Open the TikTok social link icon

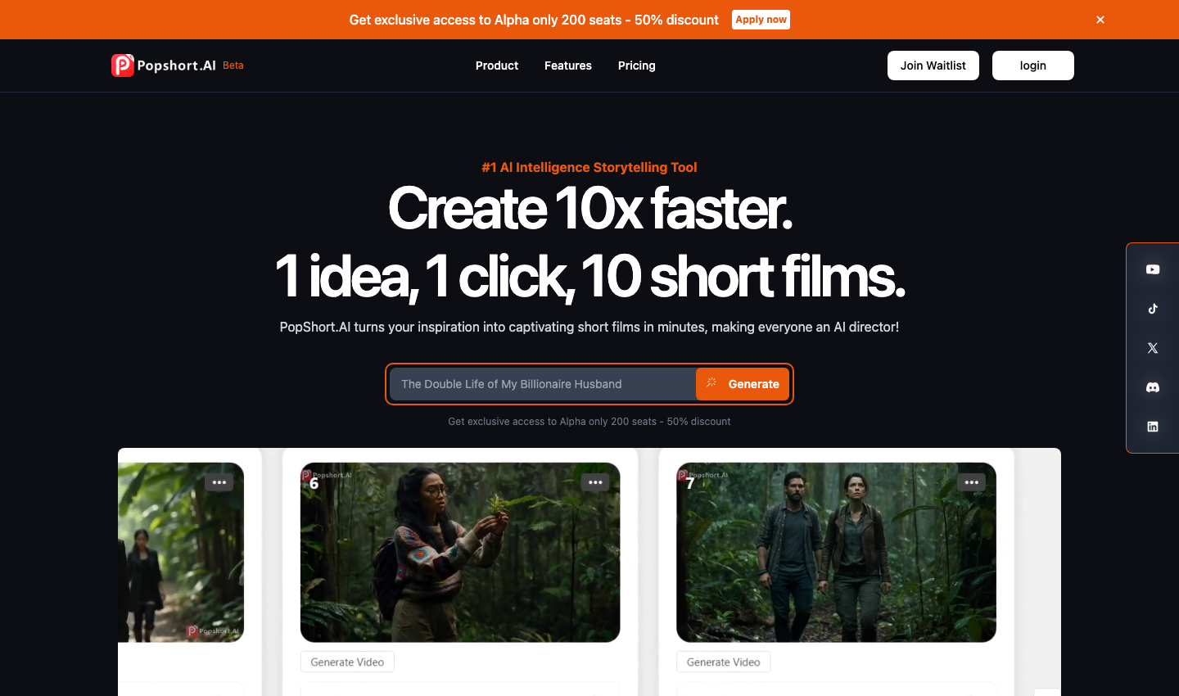point(1153,309)
